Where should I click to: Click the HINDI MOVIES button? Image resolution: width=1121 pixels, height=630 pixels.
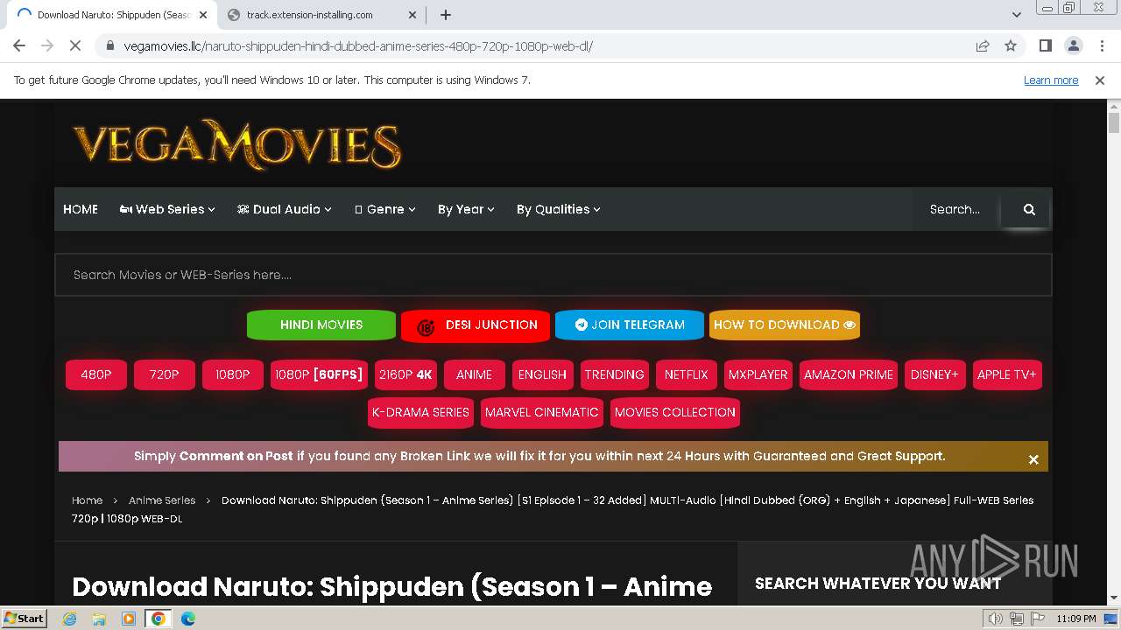tap(321, 325)
